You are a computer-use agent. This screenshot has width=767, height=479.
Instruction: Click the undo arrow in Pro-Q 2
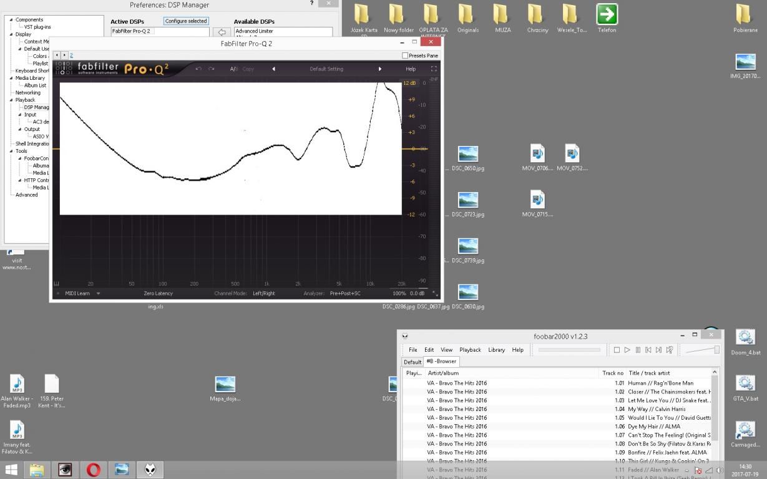tap(198, 69)
